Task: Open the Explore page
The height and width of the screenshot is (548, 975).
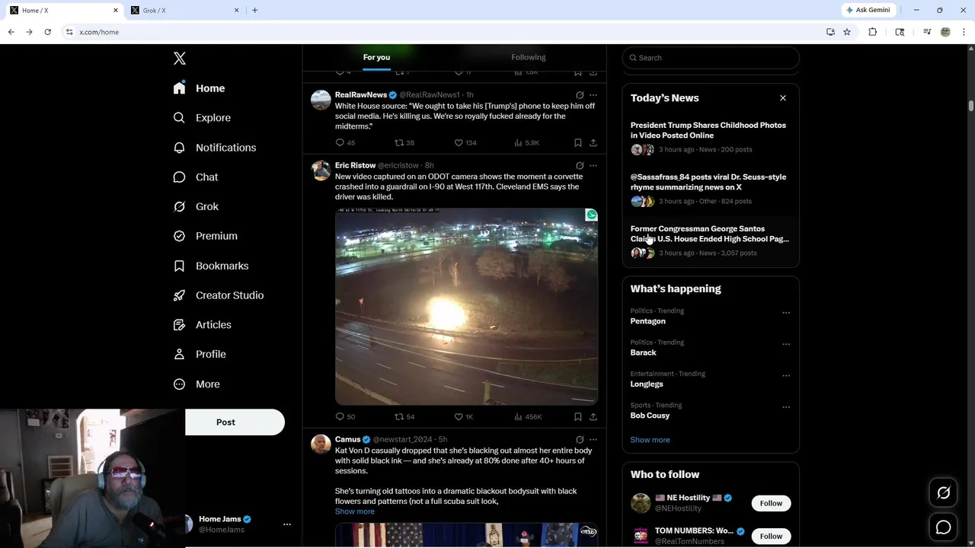Action: pos(202,118)
